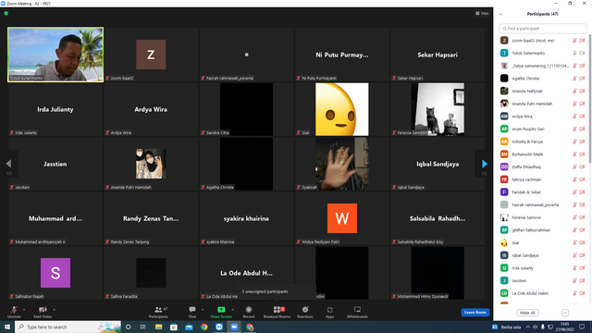This screenshot has width=592, height=333.
Task: Open Microsoft Store from the taskbar
Action: pos(174,327)
